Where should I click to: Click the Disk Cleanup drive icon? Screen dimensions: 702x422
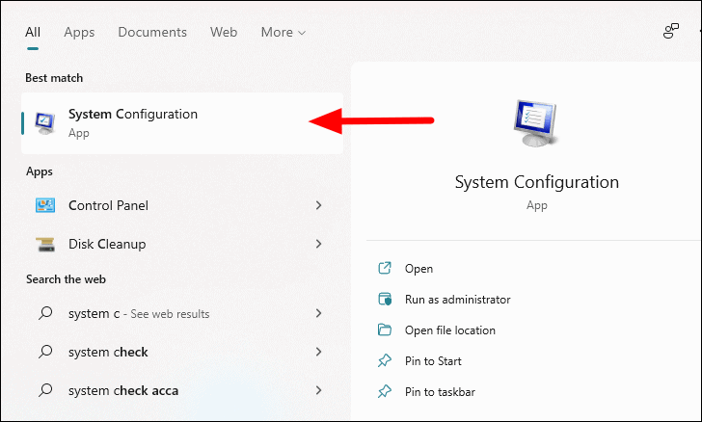coord(45,245)
